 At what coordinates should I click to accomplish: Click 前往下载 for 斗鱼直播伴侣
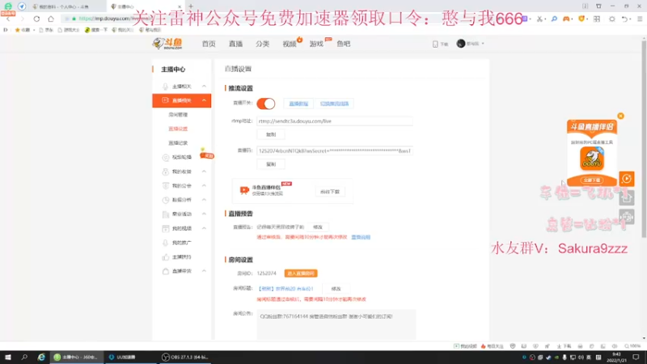330,192
